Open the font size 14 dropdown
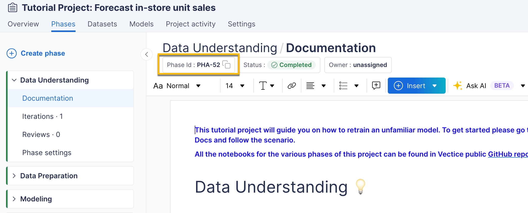Screen dimensions: 528x213 pyautogui.click(x=235, y=86)
